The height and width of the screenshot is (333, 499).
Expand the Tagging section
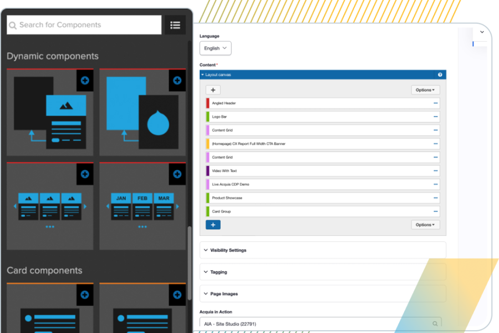point(218,272)
